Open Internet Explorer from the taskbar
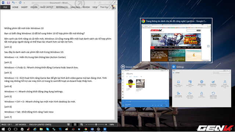235x132 pixels. [x=35, y=129]
